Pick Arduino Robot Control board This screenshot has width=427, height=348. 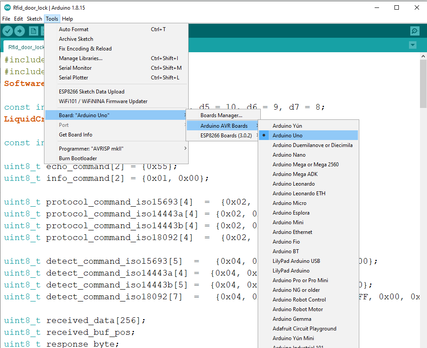click(308, 299)
